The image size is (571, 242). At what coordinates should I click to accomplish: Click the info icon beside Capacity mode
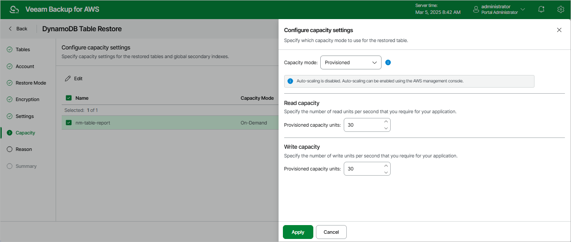388,62
